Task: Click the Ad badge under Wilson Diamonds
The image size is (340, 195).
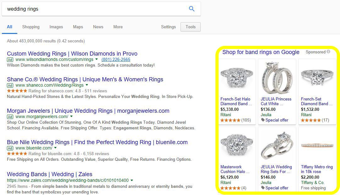Action: 10,60
